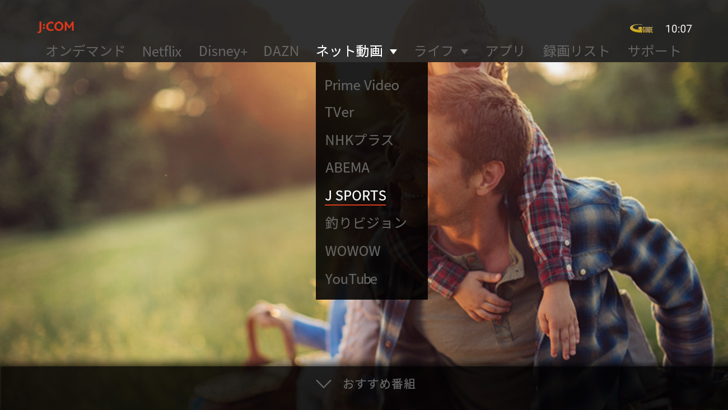Select Netflix in the top menu

click(x=162, y=52)
